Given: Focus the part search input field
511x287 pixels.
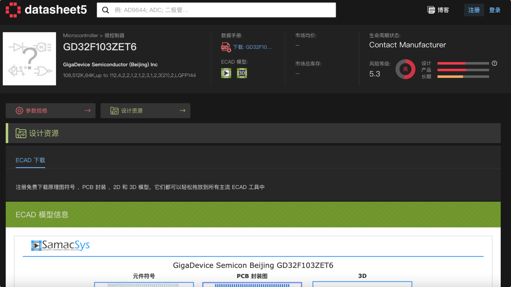Looking at the screenshot, I should pyautogui.click(x=216, y=10).
